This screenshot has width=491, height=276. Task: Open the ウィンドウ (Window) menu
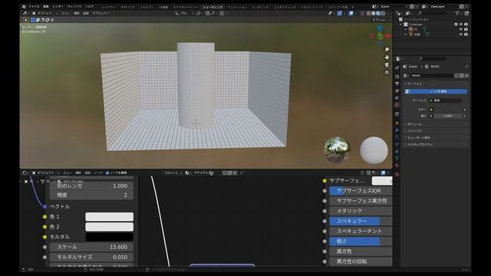[74, 6]
